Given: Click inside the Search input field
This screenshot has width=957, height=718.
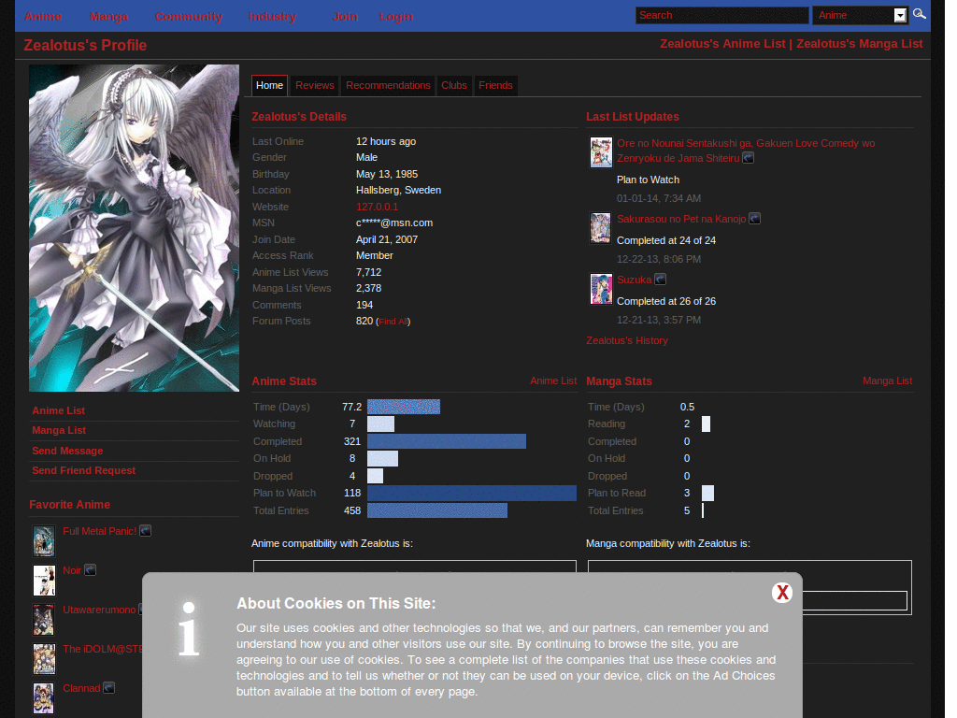Looking at the screenshot, I should [721, 15].
